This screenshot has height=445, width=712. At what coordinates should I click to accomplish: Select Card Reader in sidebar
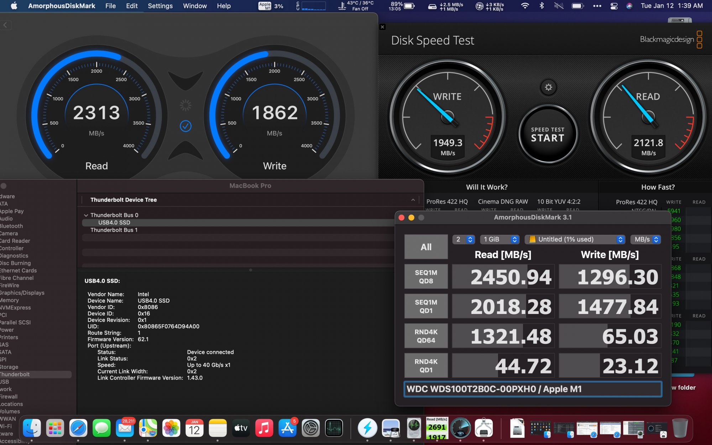[x=15, y=241]
